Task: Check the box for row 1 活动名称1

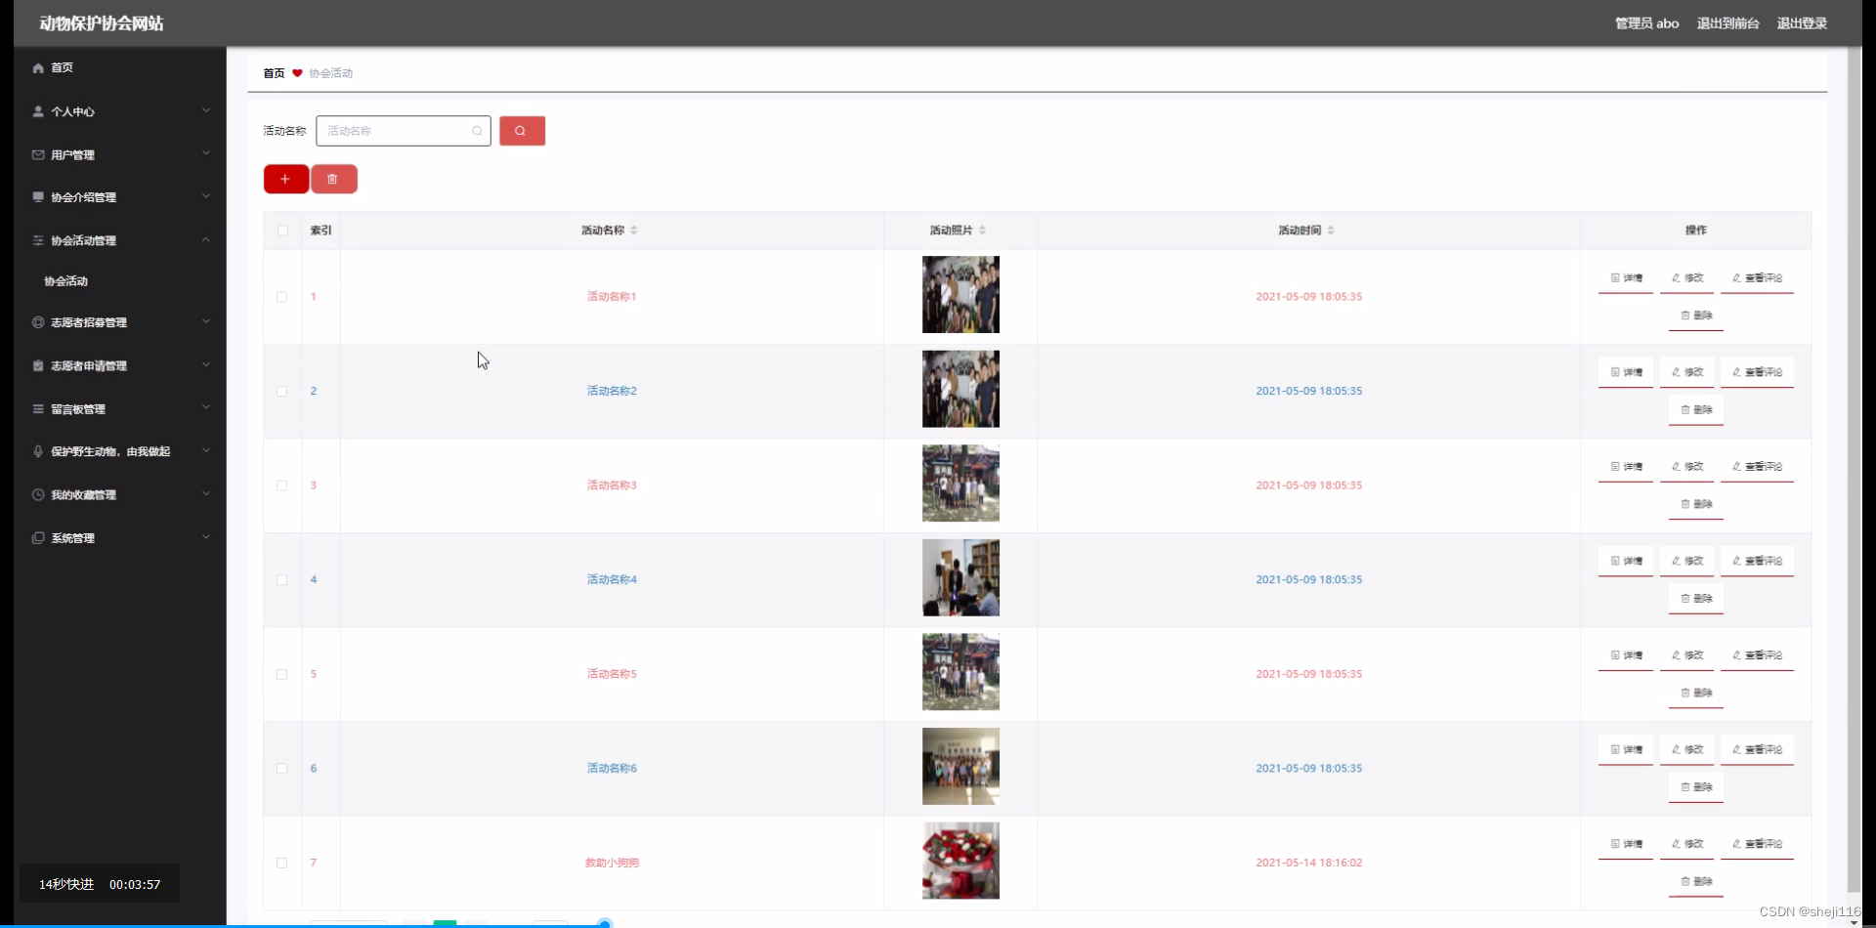Action: pos(281,297)
